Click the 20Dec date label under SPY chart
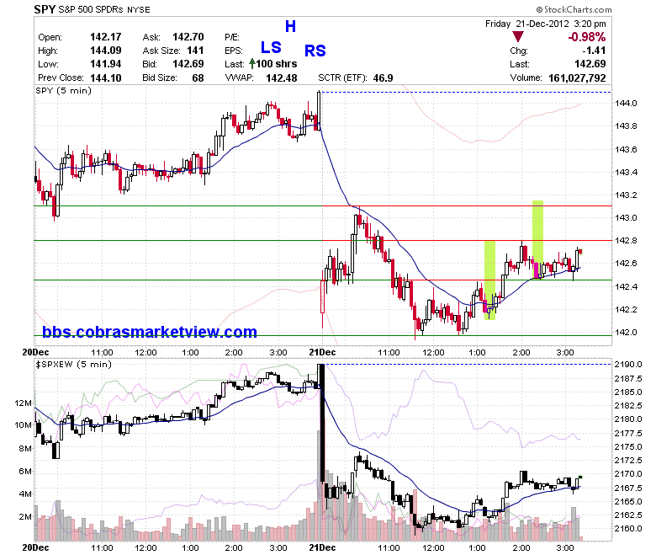The width and height of the screenshot is (656, 555). tap(35, 352)
